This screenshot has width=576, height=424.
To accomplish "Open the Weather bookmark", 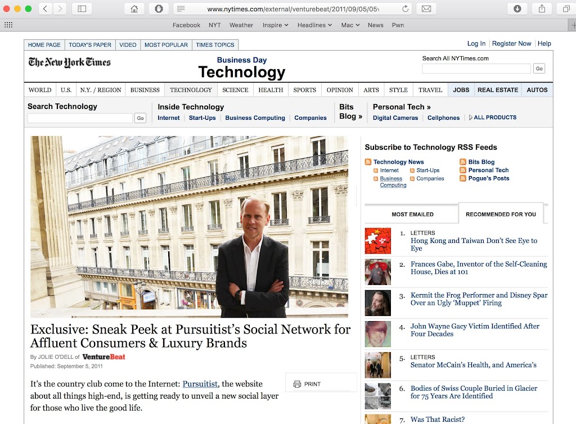I will click(x=241, y=25).
